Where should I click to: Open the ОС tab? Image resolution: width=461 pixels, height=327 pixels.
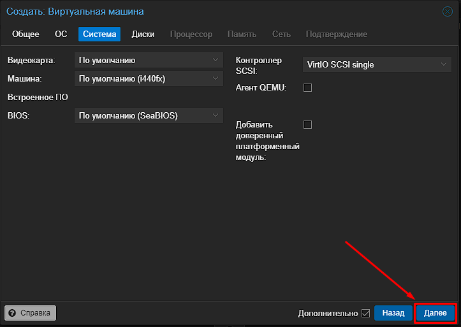click(x=61, y=34)
